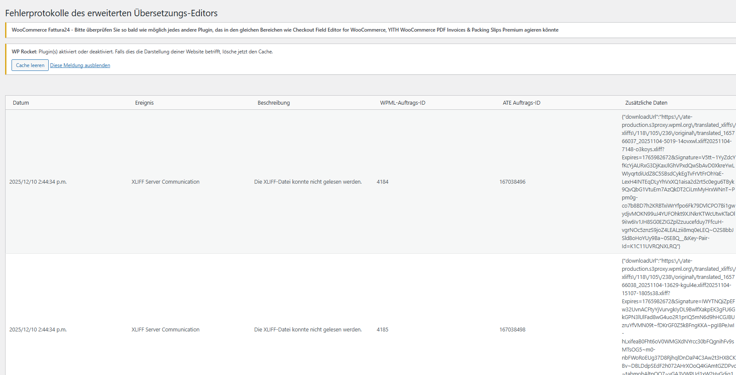Click WPML job ID 4184
The width and height of the screenshot is (736, 375).
pos(383,182)
